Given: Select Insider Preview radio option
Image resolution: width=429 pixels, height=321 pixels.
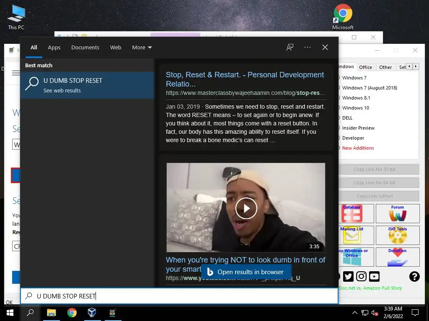Looking at the screenshot, I should [x=357, y=128].
